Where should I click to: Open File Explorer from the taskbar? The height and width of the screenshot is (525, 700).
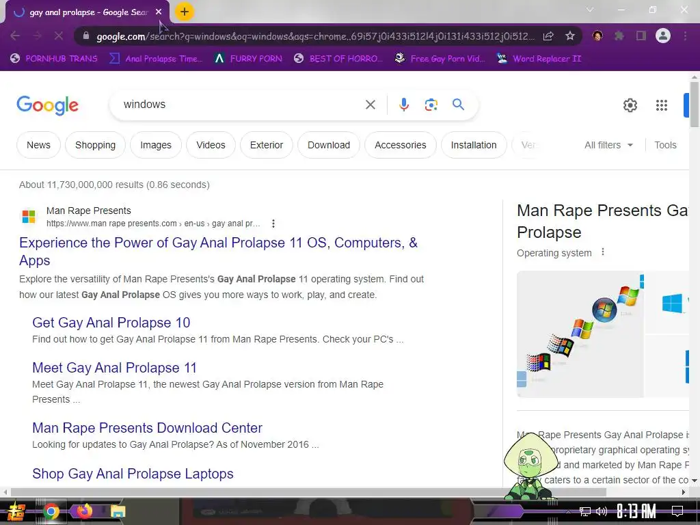tap(118, 511)
